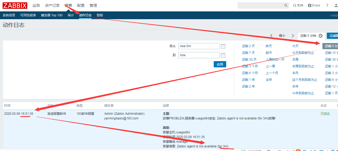The width and height of the screenshot is (338, 151).
Task: Select 本月 time range
Action: point(295,73)
